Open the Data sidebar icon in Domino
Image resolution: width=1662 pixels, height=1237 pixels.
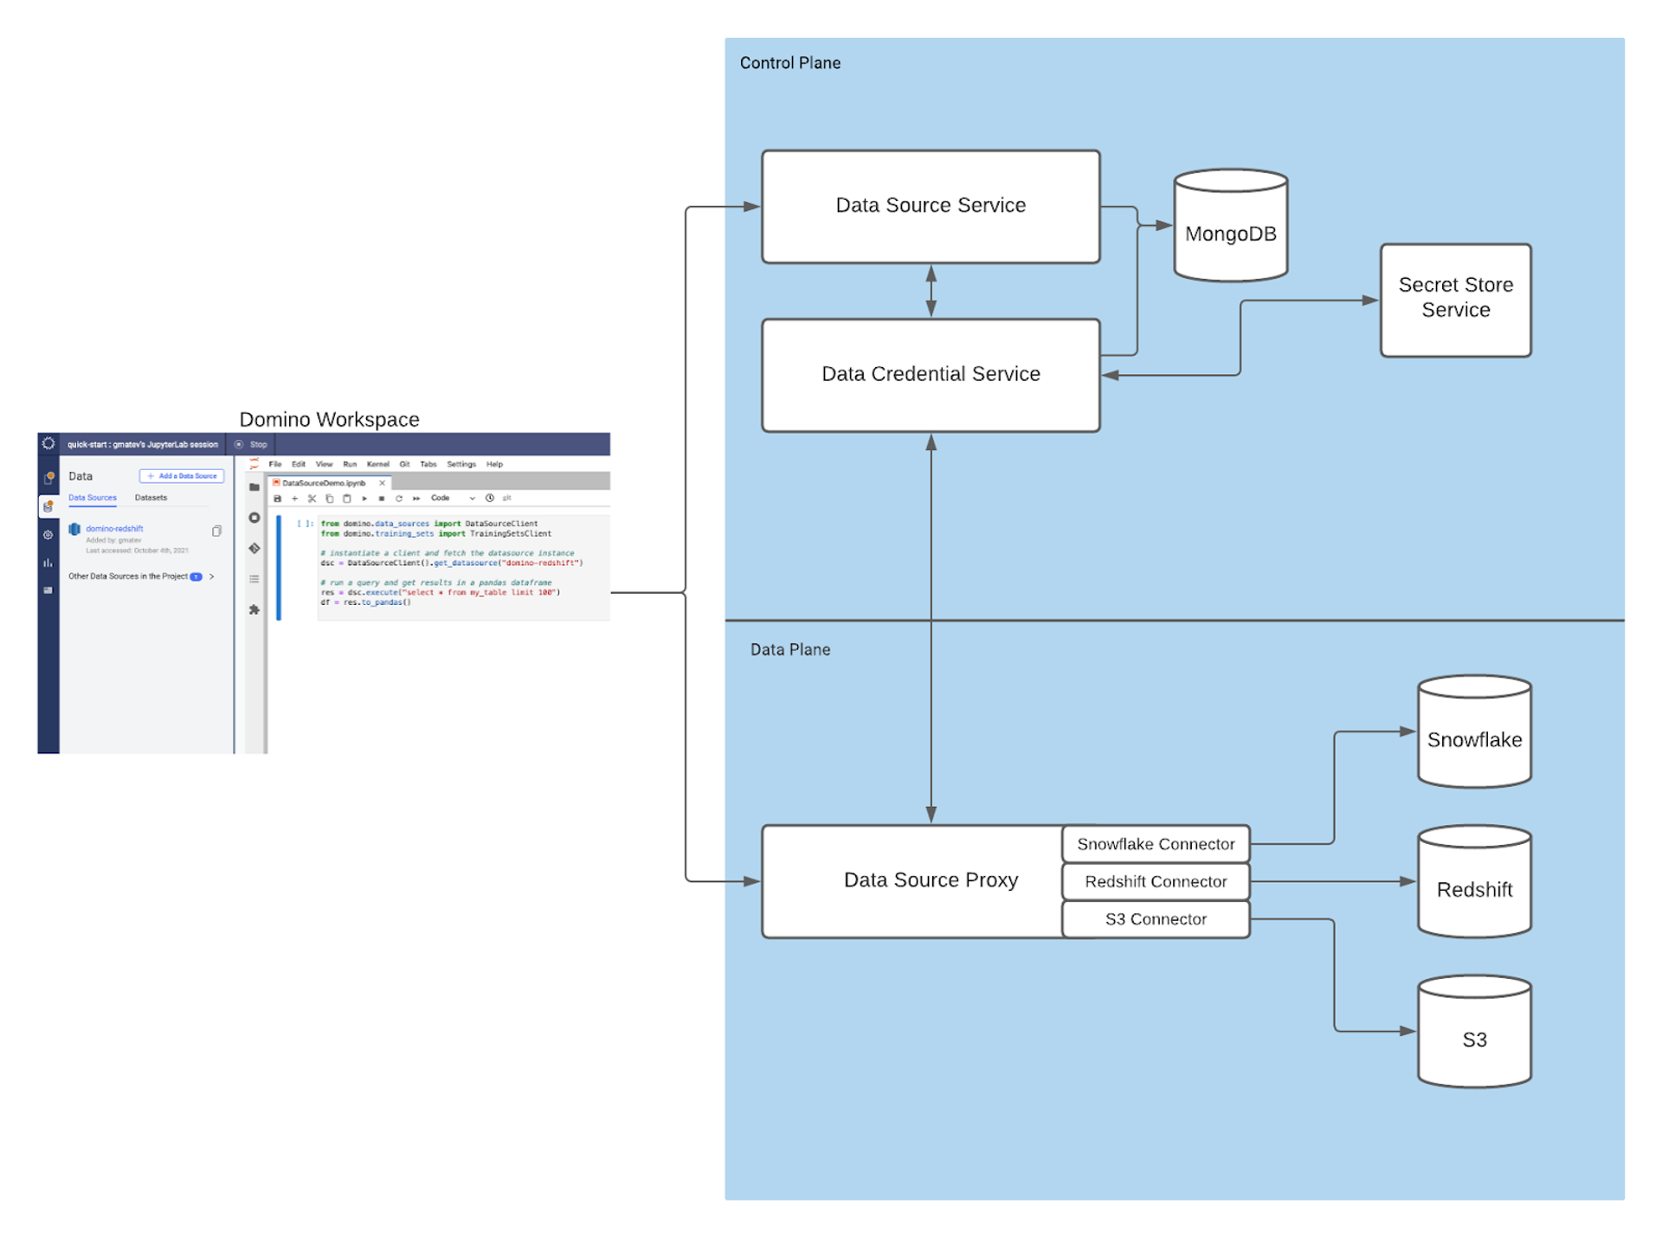click(x=48, y=506)
